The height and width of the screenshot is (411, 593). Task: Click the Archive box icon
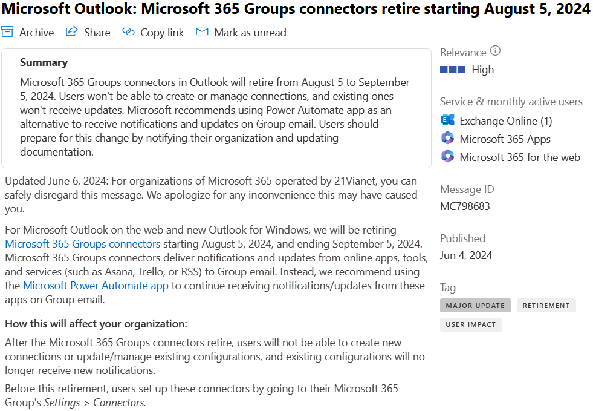click(x=7, y=32)
